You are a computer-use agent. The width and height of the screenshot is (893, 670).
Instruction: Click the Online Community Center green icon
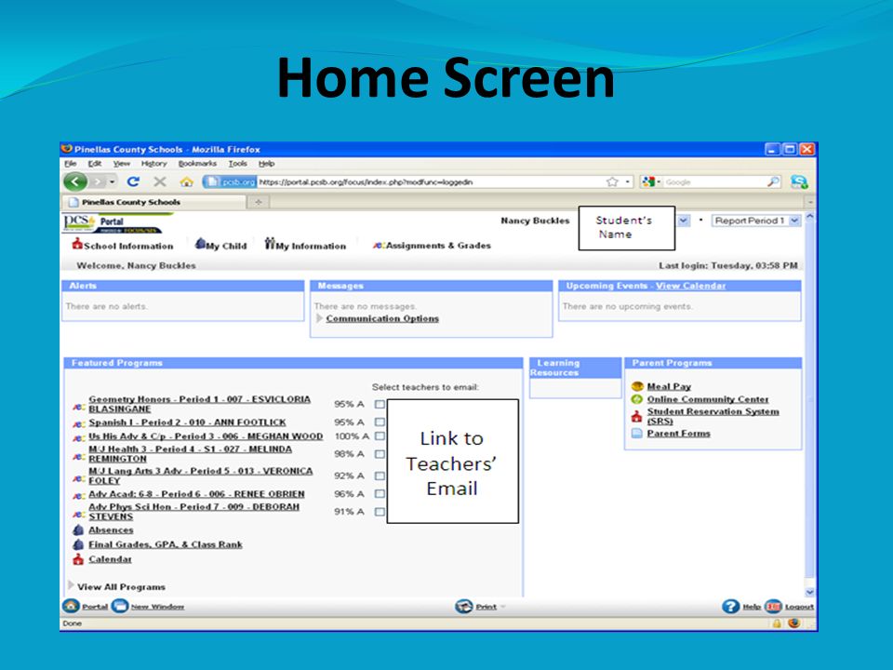click(x=637, y=399)
